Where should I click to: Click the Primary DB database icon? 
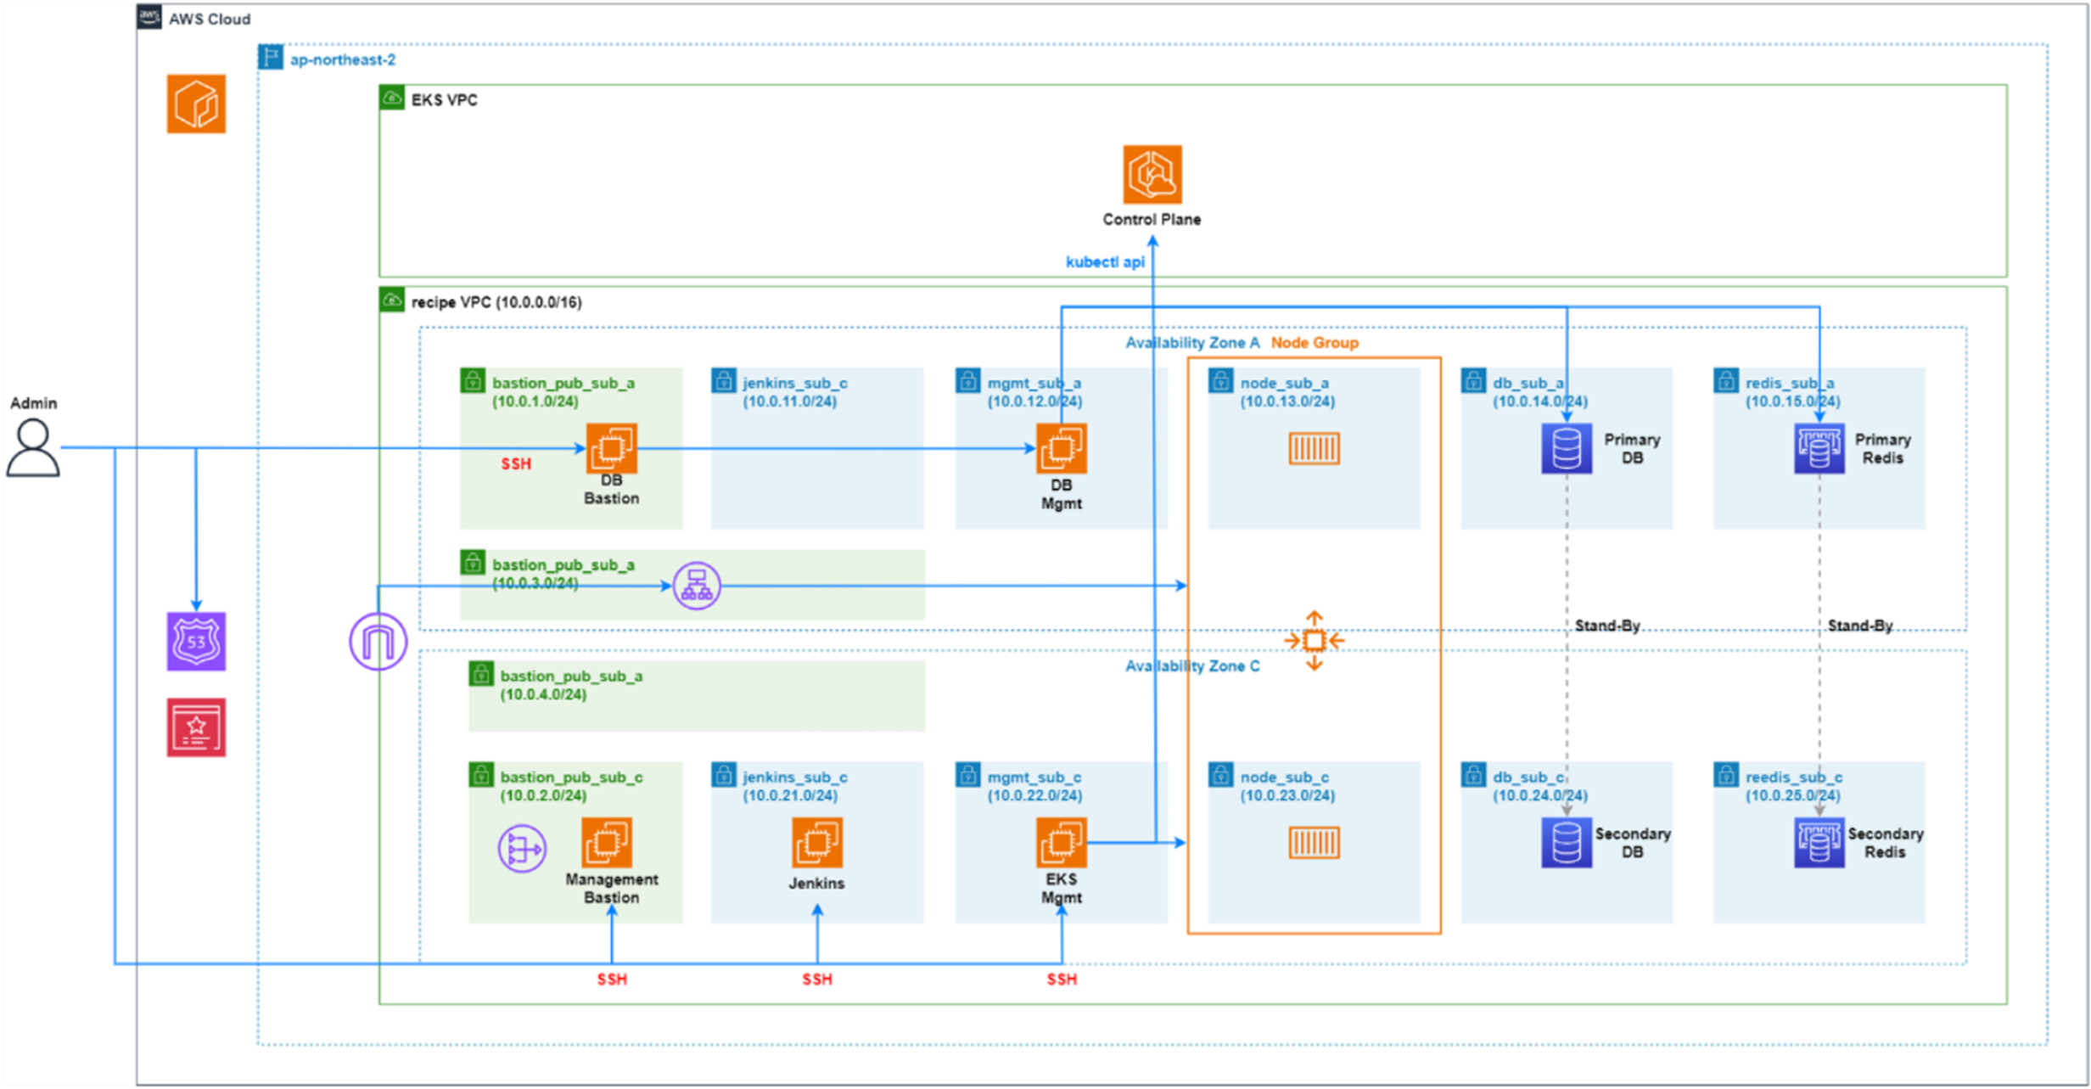tap(1567, 448)
